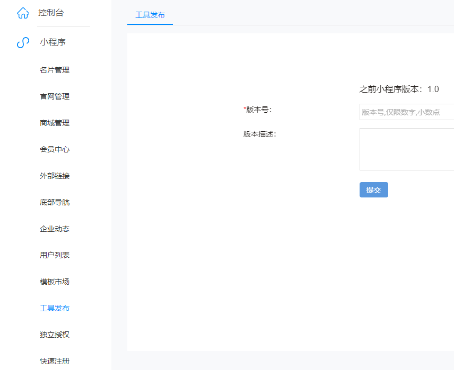Click the 版本描述 field label
This screenshot has height=370, width=454.
point(260,134)
